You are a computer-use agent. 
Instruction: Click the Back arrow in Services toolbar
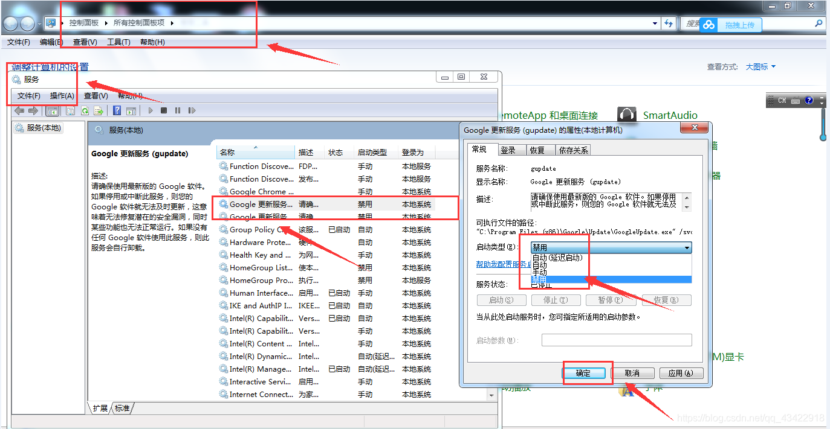pos(19,111)
